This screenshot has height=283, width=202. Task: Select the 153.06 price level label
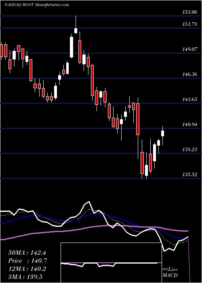point(190,12)
